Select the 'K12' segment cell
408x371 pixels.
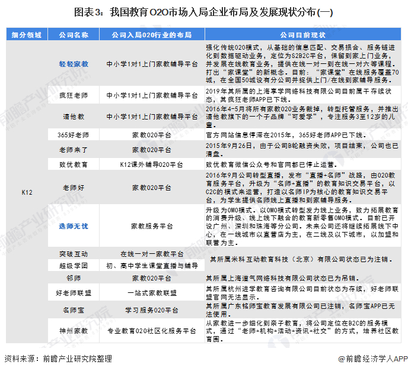(27, 192)
